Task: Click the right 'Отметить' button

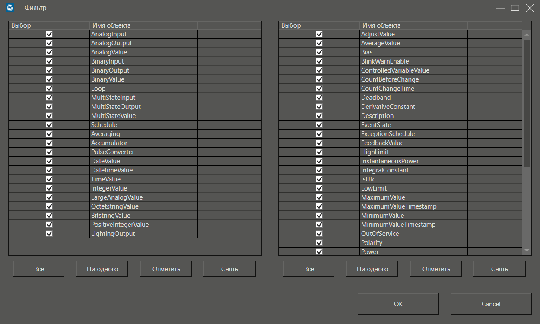Action: click(436, 269)
